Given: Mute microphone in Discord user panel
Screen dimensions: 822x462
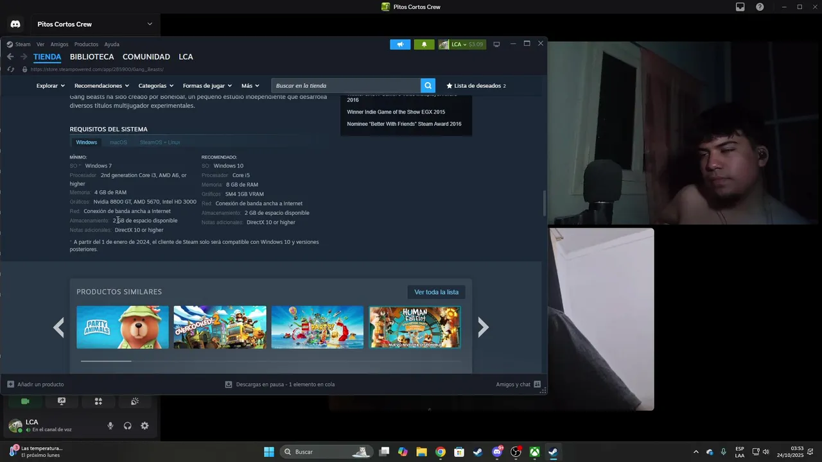Looking at the screenshot, I should click(x=110, y=425).
